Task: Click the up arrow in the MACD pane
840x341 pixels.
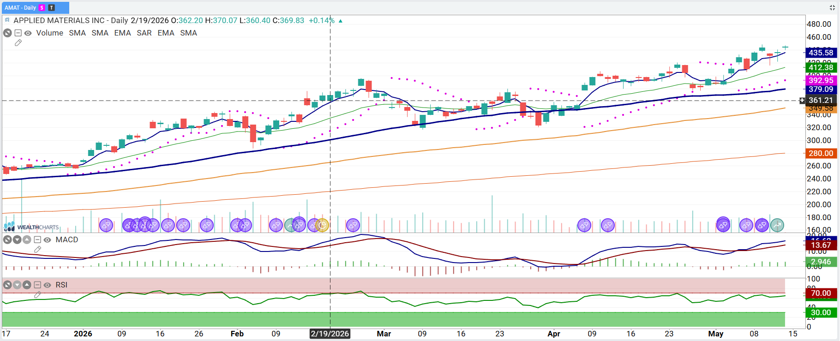Action: point(27,239)
